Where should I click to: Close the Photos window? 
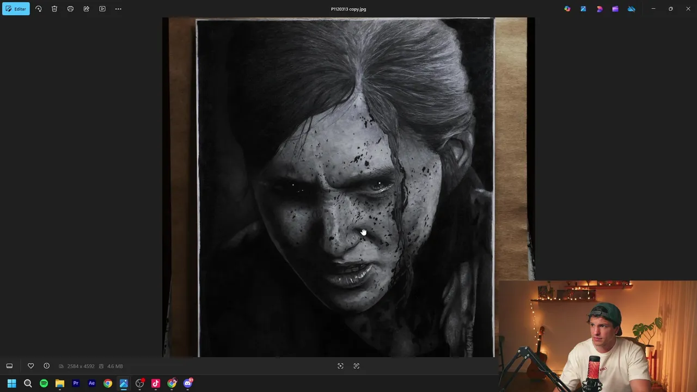point(688,9)
